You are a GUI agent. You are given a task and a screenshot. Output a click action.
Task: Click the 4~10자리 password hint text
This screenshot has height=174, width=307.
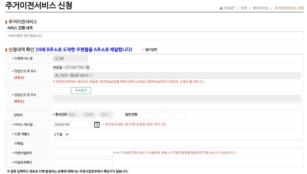[x=174, y=153]
